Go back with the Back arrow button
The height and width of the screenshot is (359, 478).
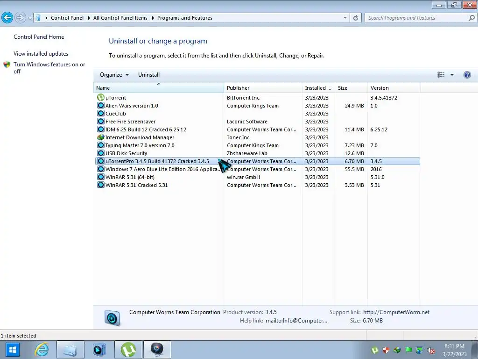[x=7, y=17]
